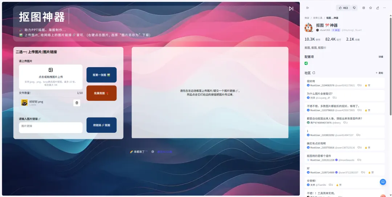Refresh the 社区 community list
The height and width of the screenshot is (197, 392).
click(x=314, y=73)
